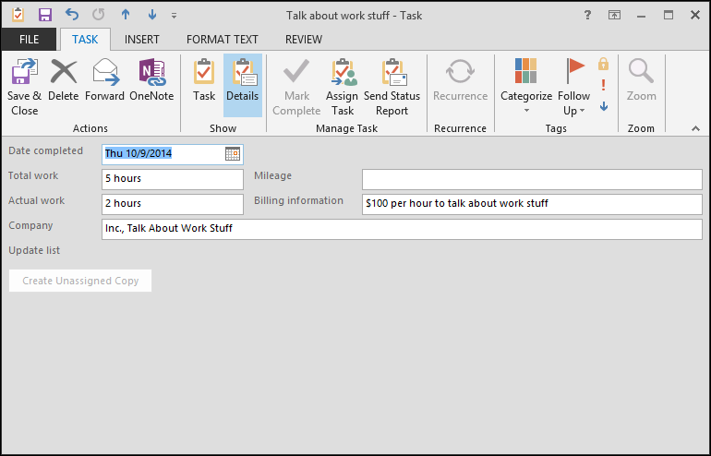Viewport: 711px width, 456px height.
Task: Forward the task via envelope icon
Action: pos(105,72)
